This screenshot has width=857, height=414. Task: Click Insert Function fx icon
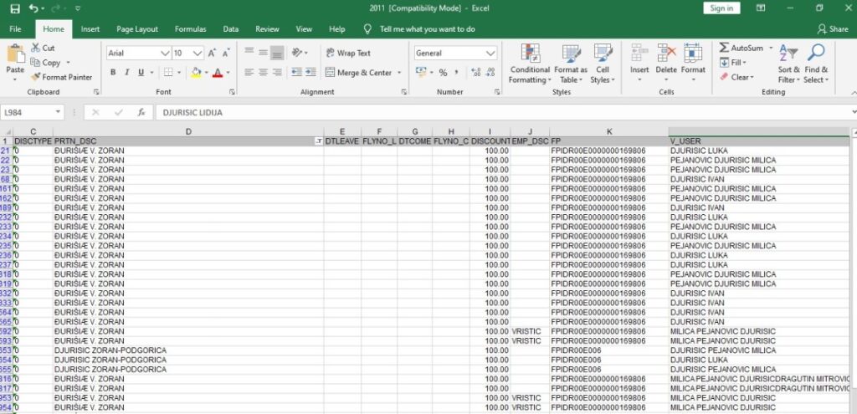(x=141, y=113)
